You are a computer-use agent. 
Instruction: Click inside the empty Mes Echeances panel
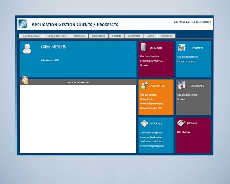point(78,119)
